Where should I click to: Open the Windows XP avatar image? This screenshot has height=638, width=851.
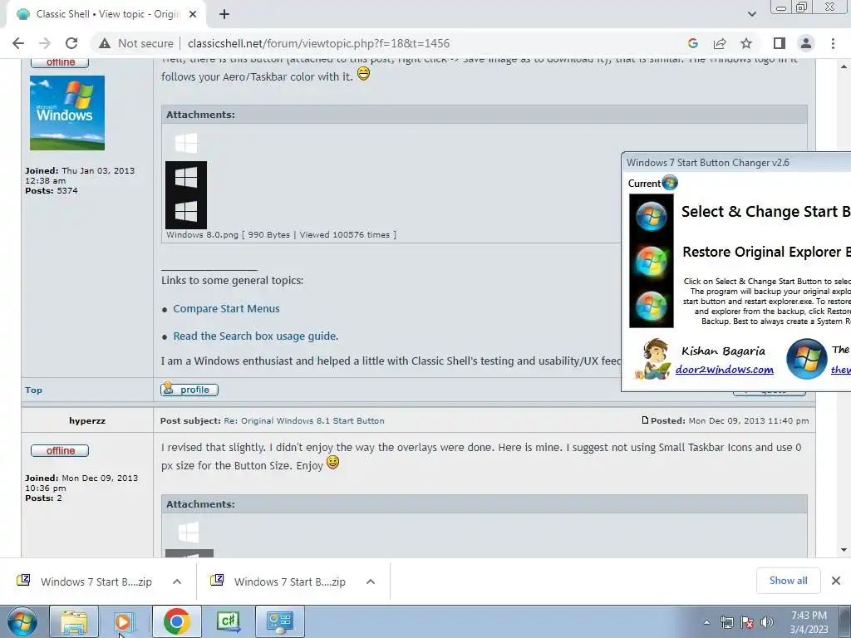pyautogui.click(x=67, y=113)
